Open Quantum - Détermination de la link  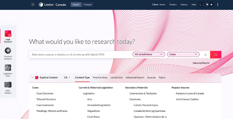150,117
